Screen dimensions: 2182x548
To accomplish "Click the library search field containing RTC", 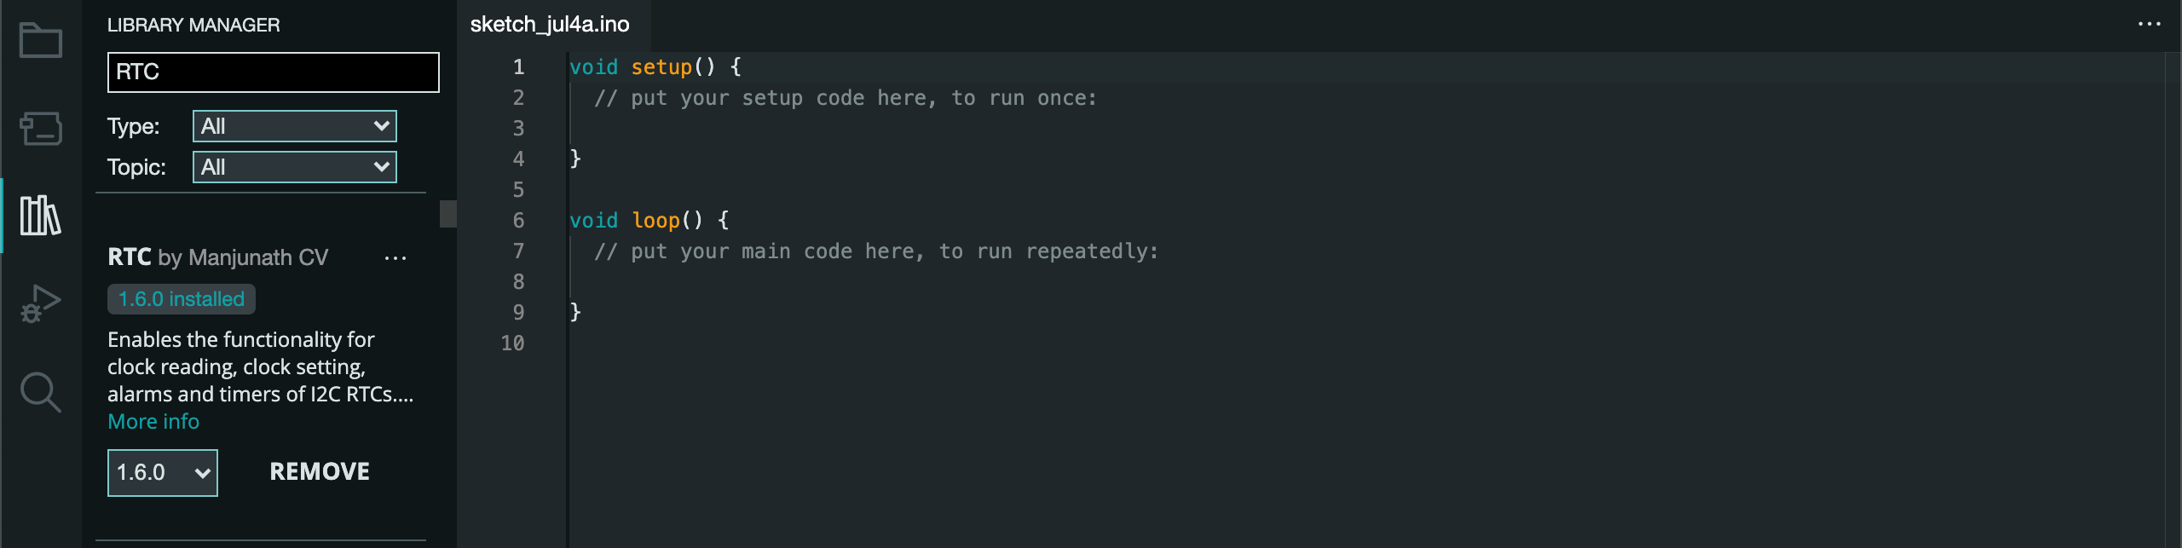I will click(x=273, y=72).
